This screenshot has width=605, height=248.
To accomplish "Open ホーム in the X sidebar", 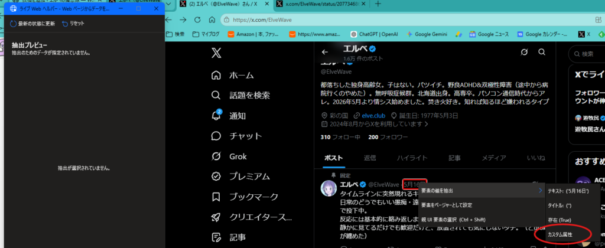I will (x=233, y=75).
